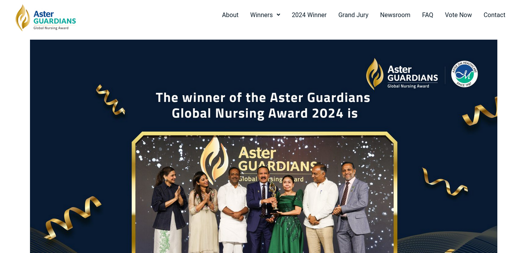The width and height of the screenshot is (532, 253).
Task: Open the About page
Action: coord(230,15)
